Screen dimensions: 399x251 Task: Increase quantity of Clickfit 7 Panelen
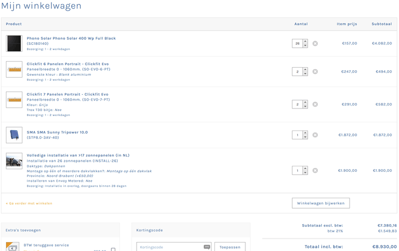click(x=305, y=102)
